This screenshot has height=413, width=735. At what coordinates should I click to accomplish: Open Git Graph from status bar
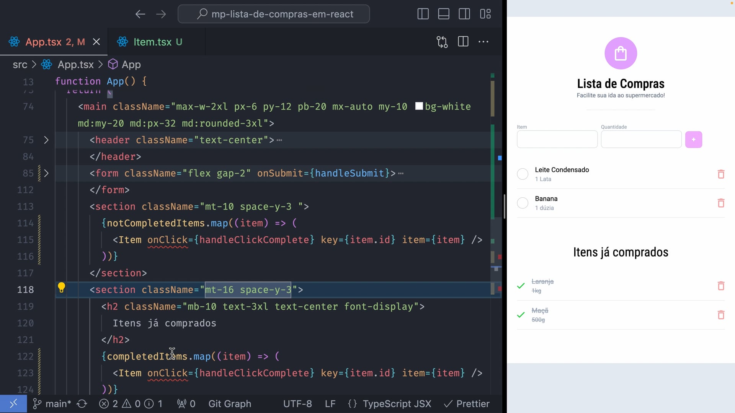pos(230,404)
